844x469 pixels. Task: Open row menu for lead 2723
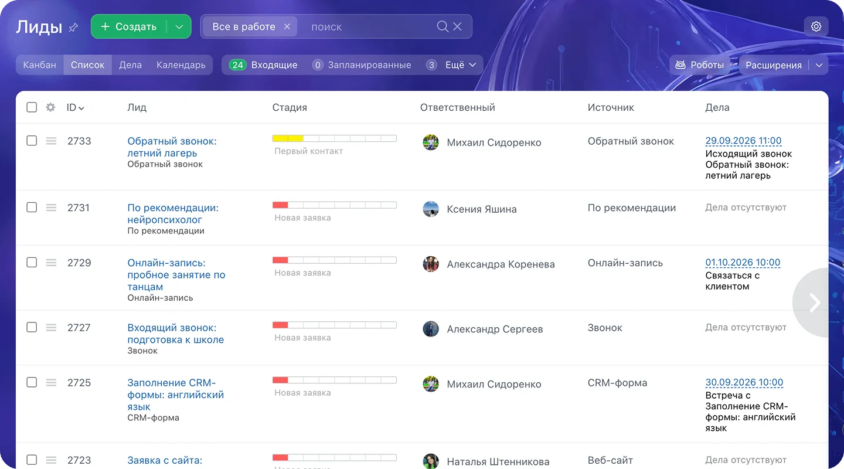point(52,460)
